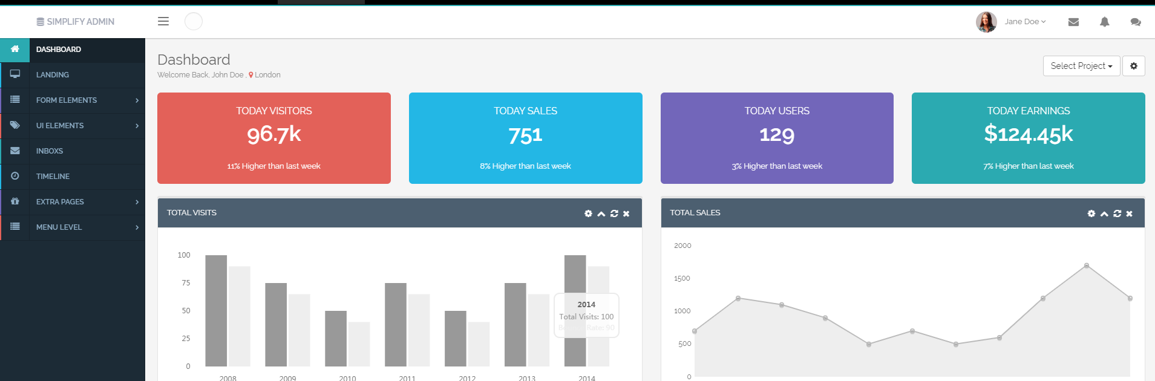Viewport: 1155px width, 381px height.
Task: Open the Select Project dropdown
Action: [1081, 66]
